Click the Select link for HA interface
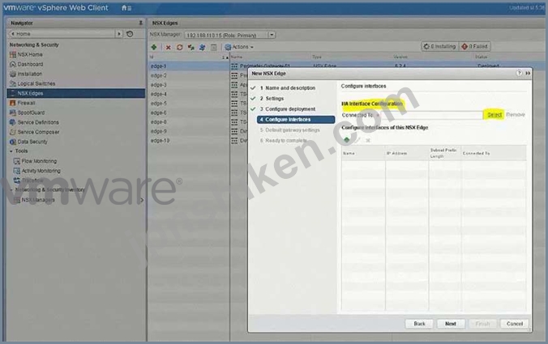 [x=494, y=114]
